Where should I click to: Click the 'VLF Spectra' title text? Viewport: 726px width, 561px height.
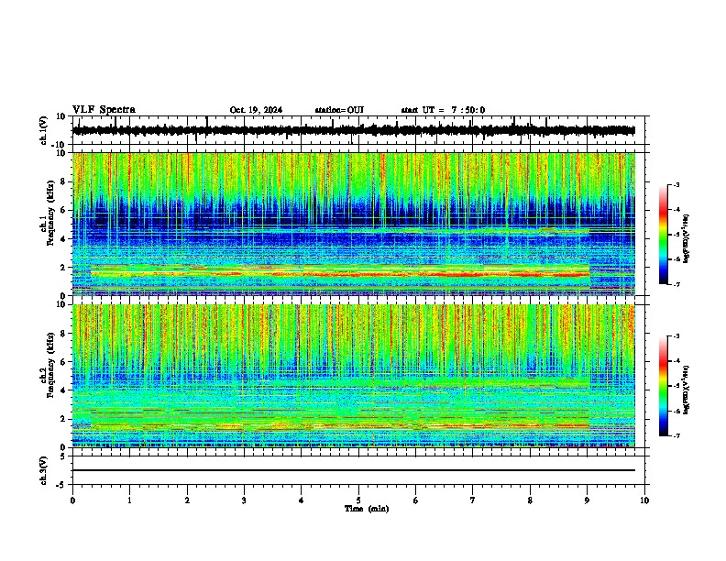click(x=104, y=110)
